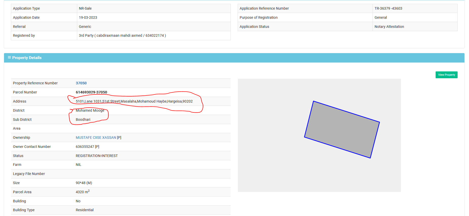Viewport: 469px width, 216px height.
Task: Select building value No
Action: click(78, 201)
